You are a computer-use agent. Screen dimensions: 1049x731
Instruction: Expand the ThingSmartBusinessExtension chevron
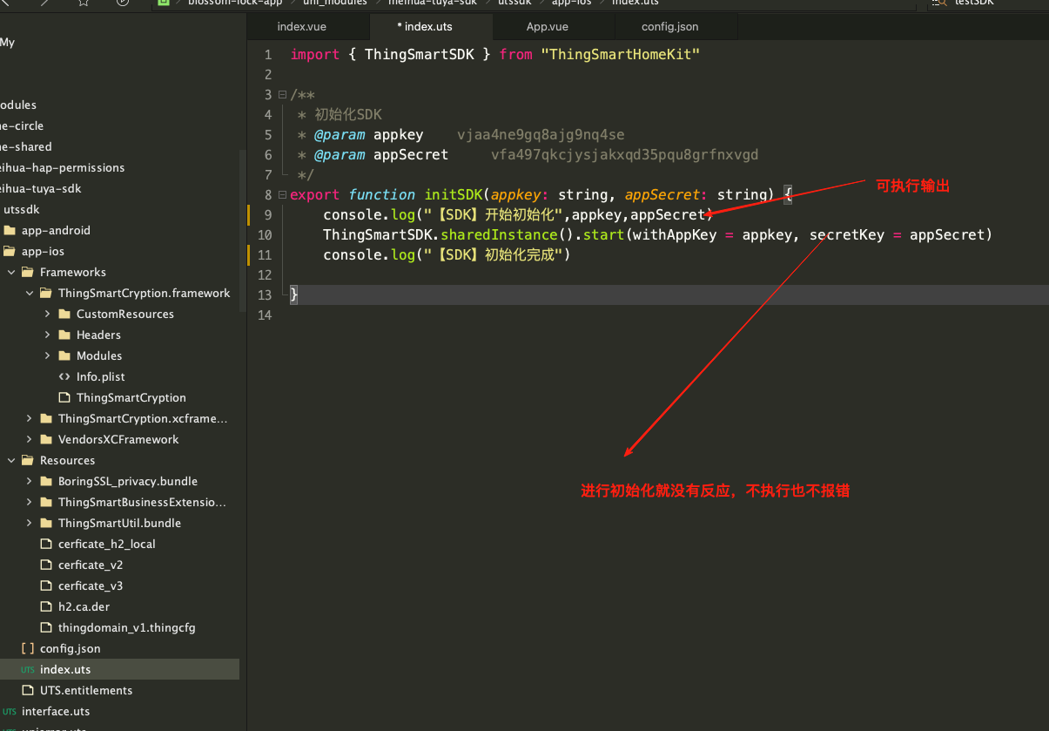30,503
